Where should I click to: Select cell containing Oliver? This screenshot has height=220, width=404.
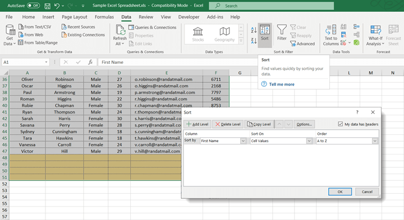pos(27,79)
